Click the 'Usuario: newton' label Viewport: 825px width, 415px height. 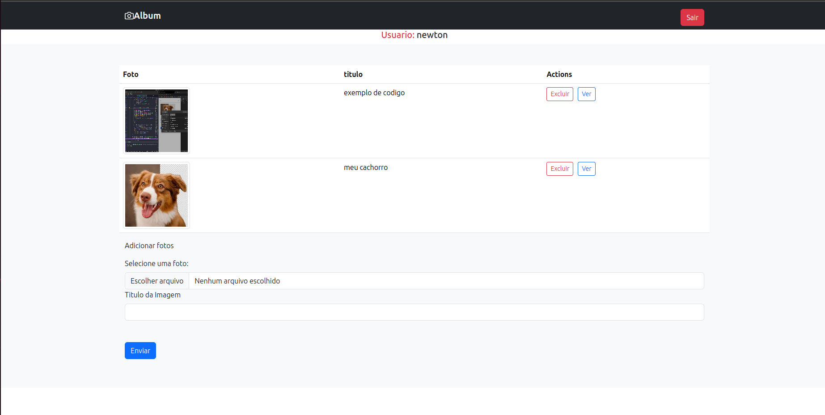point(414,35)
